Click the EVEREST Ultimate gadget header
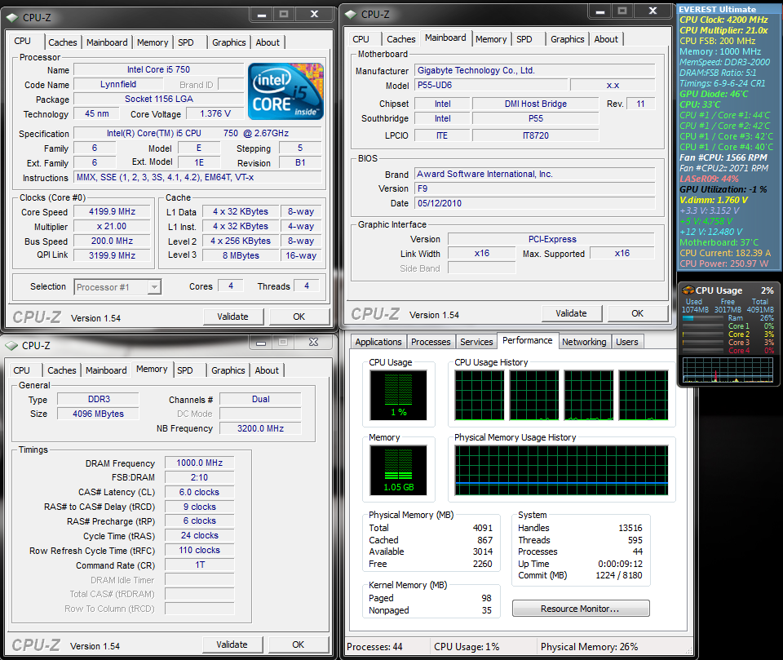This screenshot has width=783, height=660. (x=718, y=9)
